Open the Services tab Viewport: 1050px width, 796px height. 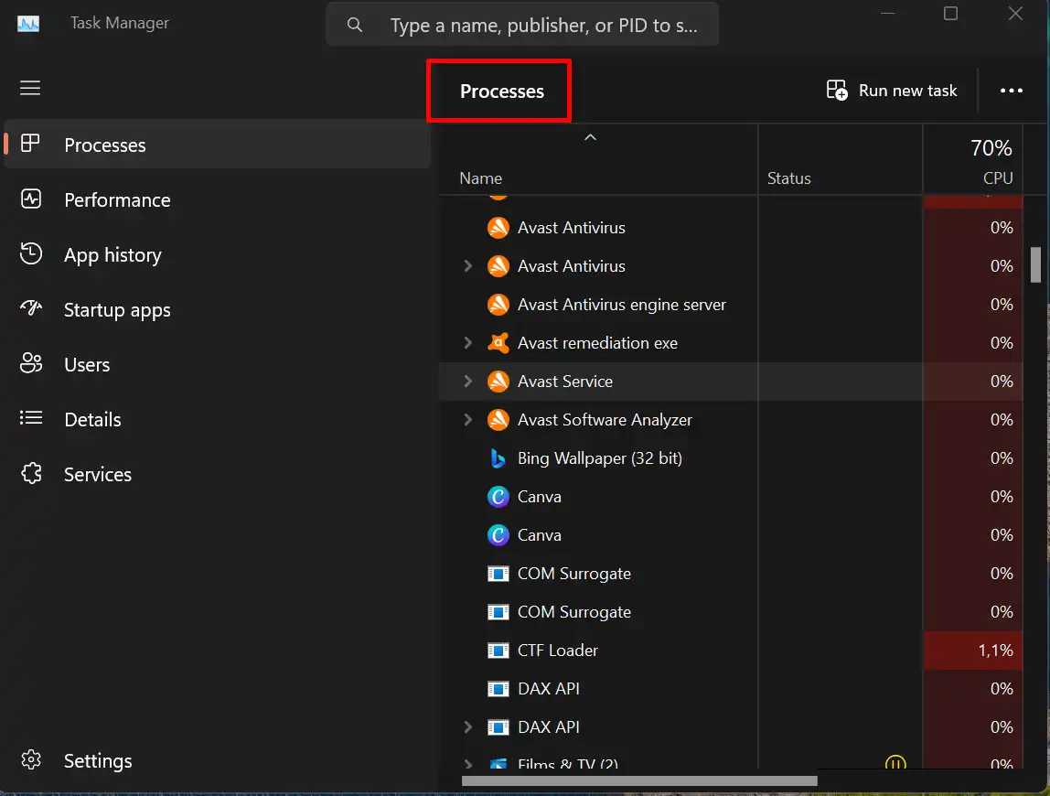217,474
